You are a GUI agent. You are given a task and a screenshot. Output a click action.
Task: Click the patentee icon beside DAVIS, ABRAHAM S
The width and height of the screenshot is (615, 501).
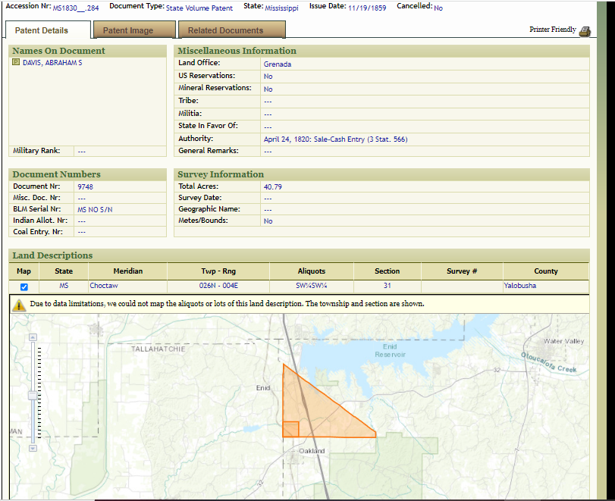point(16,63)
